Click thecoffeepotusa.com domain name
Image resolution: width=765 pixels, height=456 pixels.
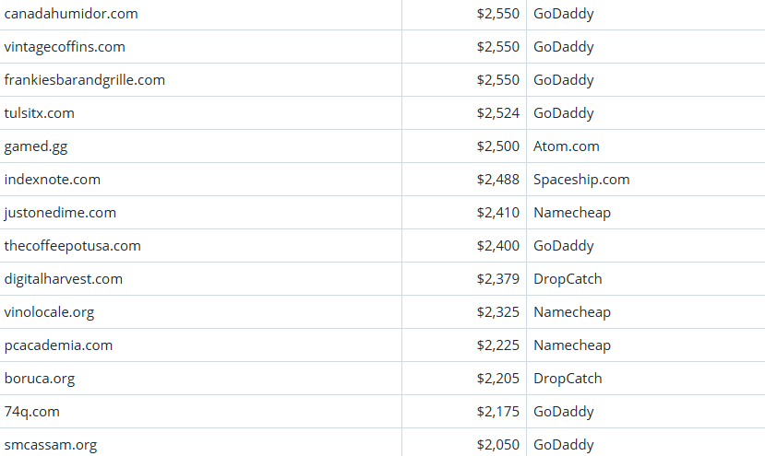pos(72,246)
